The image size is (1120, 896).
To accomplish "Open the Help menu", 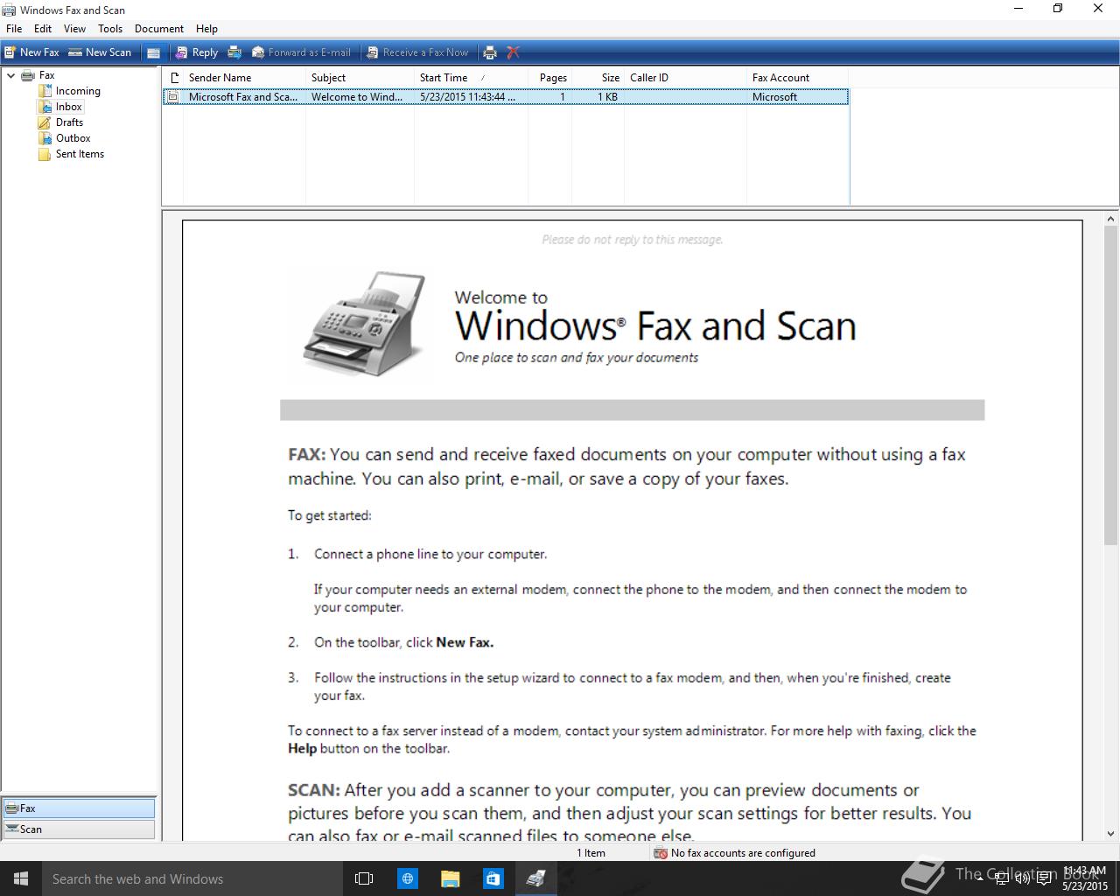I will point(206,29).
